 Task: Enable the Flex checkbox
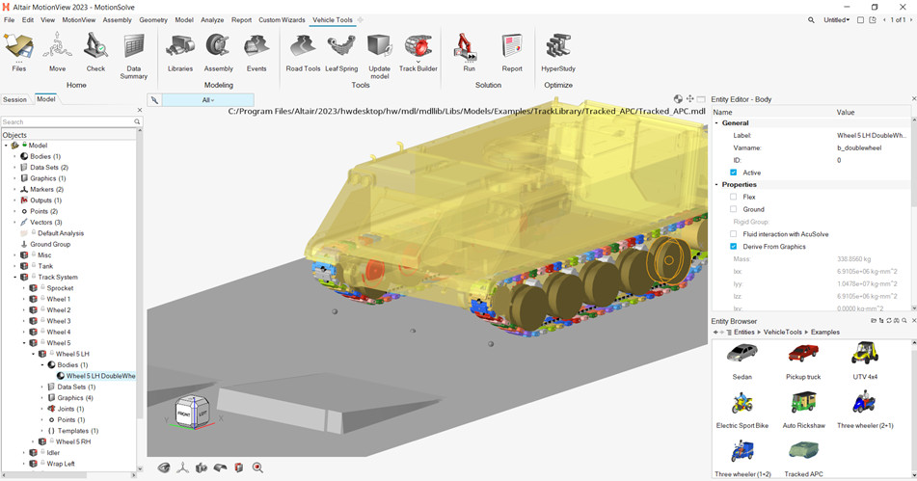pyautogui.click(x=734, y=197)
